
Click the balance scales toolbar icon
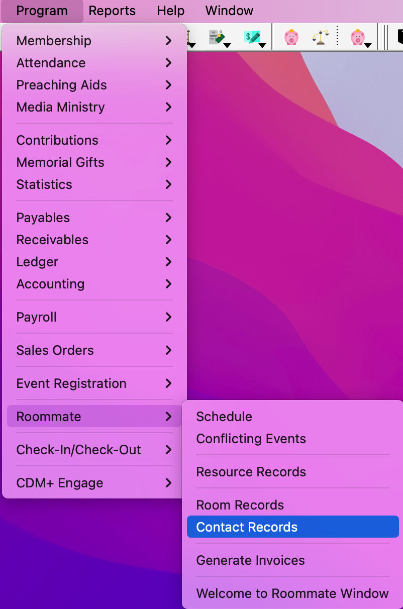320,37
